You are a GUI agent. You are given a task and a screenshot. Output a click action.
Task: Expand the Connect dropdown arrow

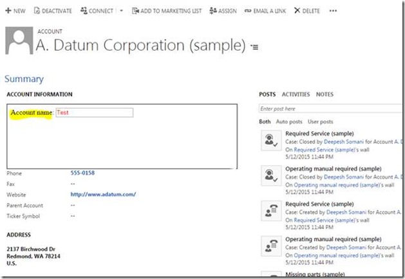pyautogui.click(x=122, y=11)
